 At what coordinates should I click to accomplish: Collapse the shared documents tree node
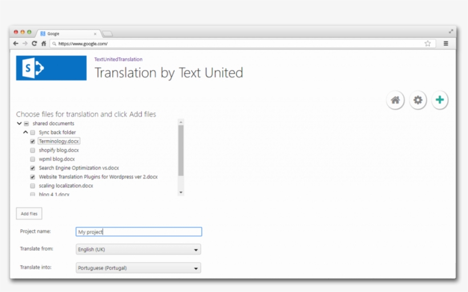click(x=19, y=123)
